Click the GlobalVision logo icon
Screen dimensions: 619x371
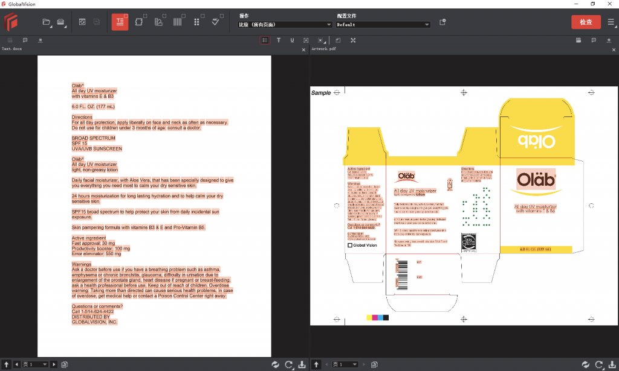click(x=11, y=22)
